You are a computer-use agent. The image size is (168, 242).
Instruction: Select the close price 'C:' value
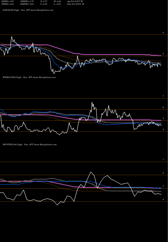[x=43, y=4]
